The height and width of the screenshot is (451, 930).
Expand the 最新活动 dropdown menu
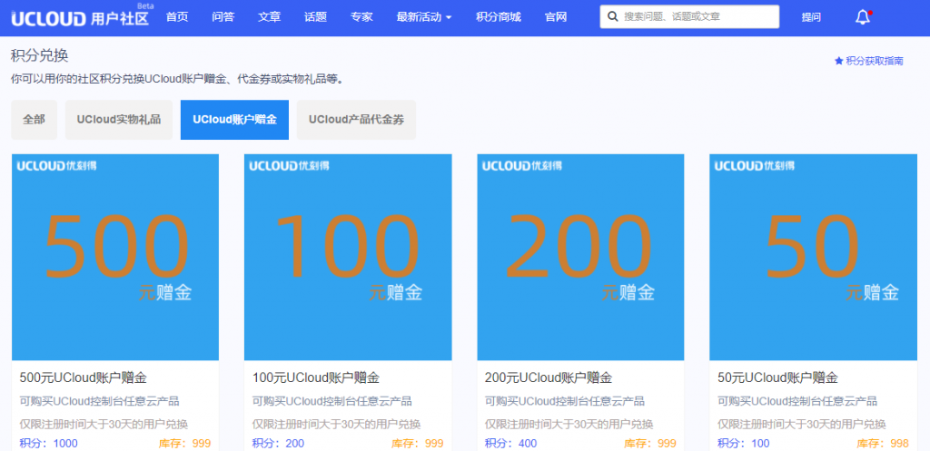tap(424, 17)
